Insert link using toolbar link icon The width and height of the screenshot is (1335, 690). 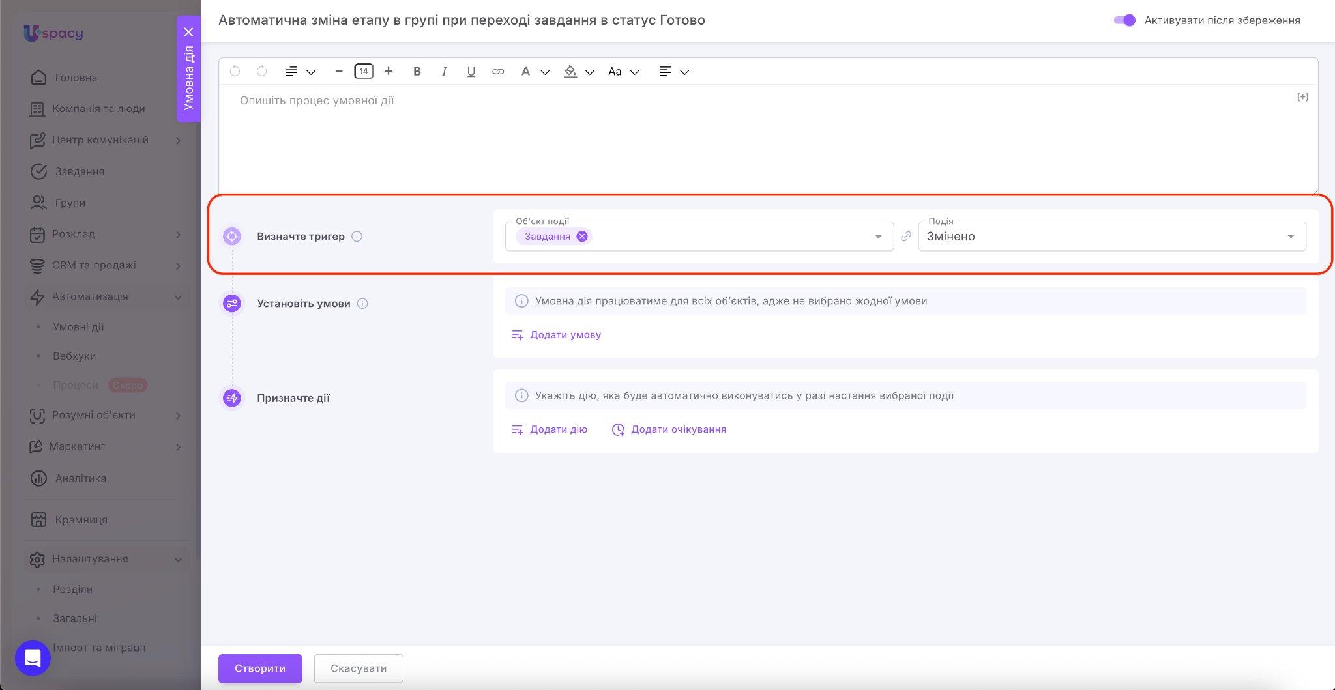tap(498, 72)
